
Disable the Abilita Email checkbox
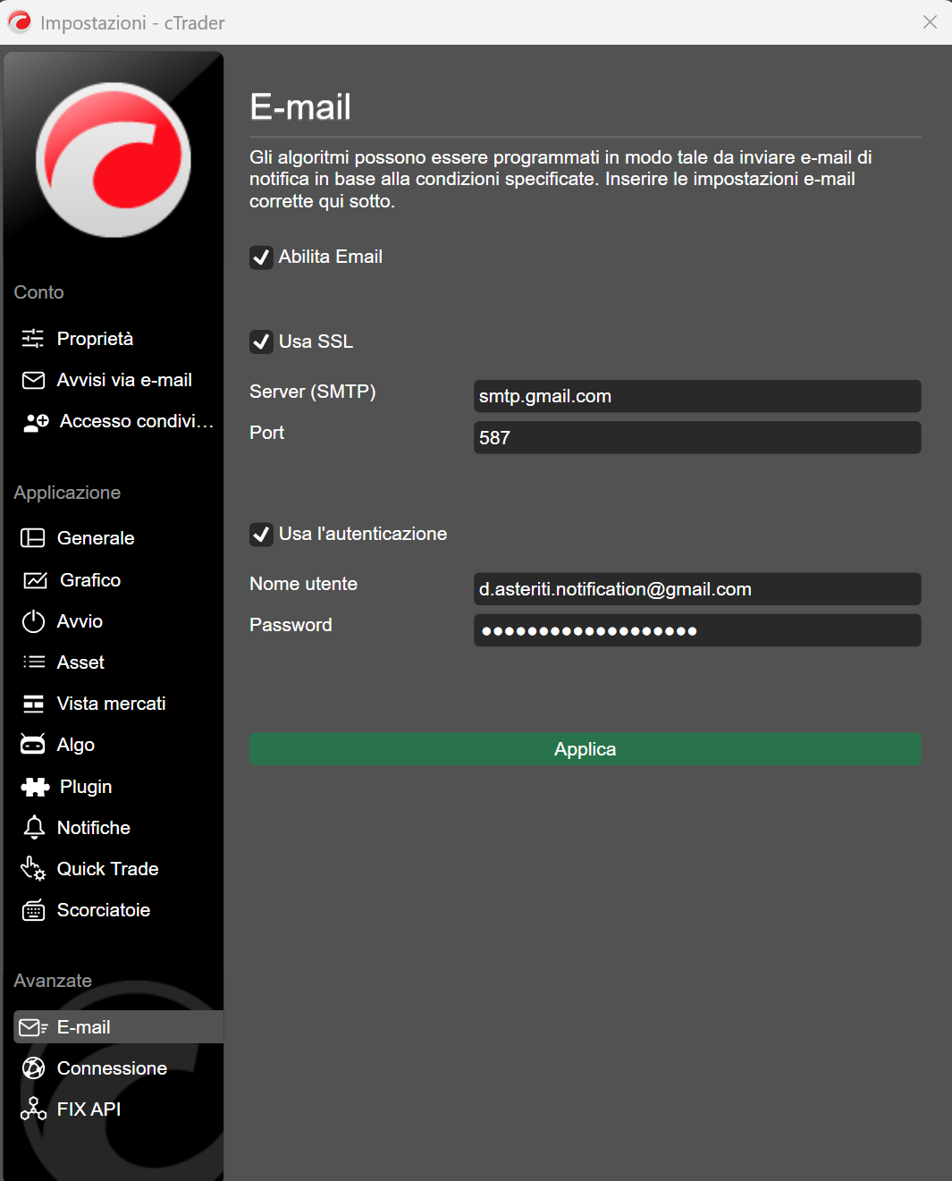pyautogui.click(x=261, y=257)
